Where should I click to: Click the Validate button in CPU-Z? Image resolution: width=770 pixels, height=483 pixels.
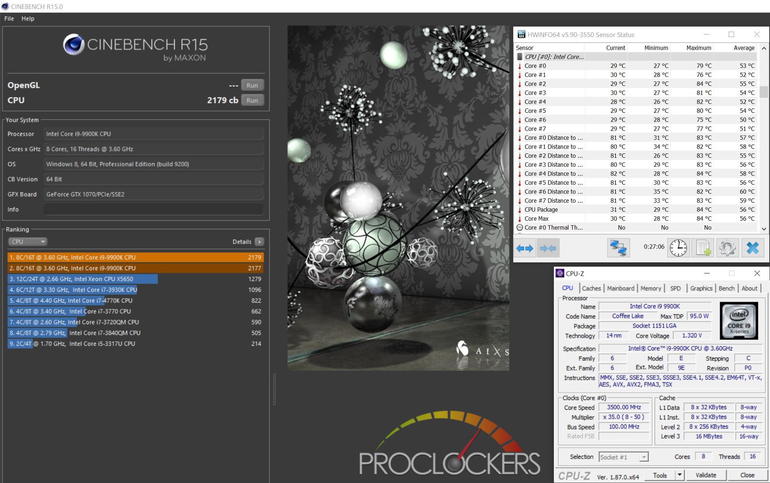coord(705,475)
